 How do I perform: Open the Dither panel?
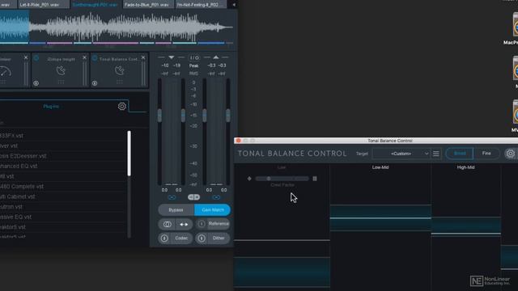219,238
